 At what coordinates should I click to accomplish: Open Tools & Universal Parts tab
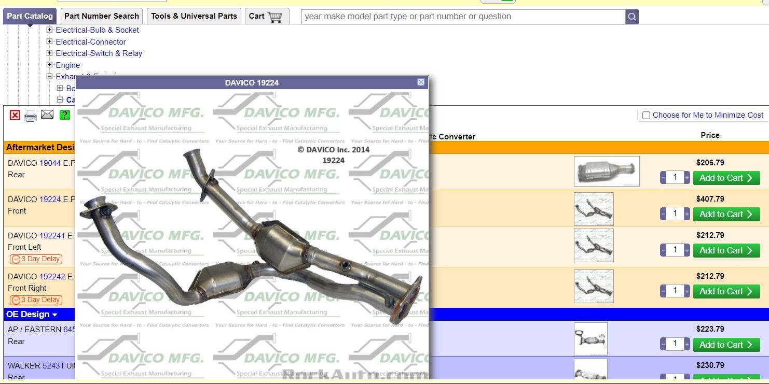pos(194,16)
